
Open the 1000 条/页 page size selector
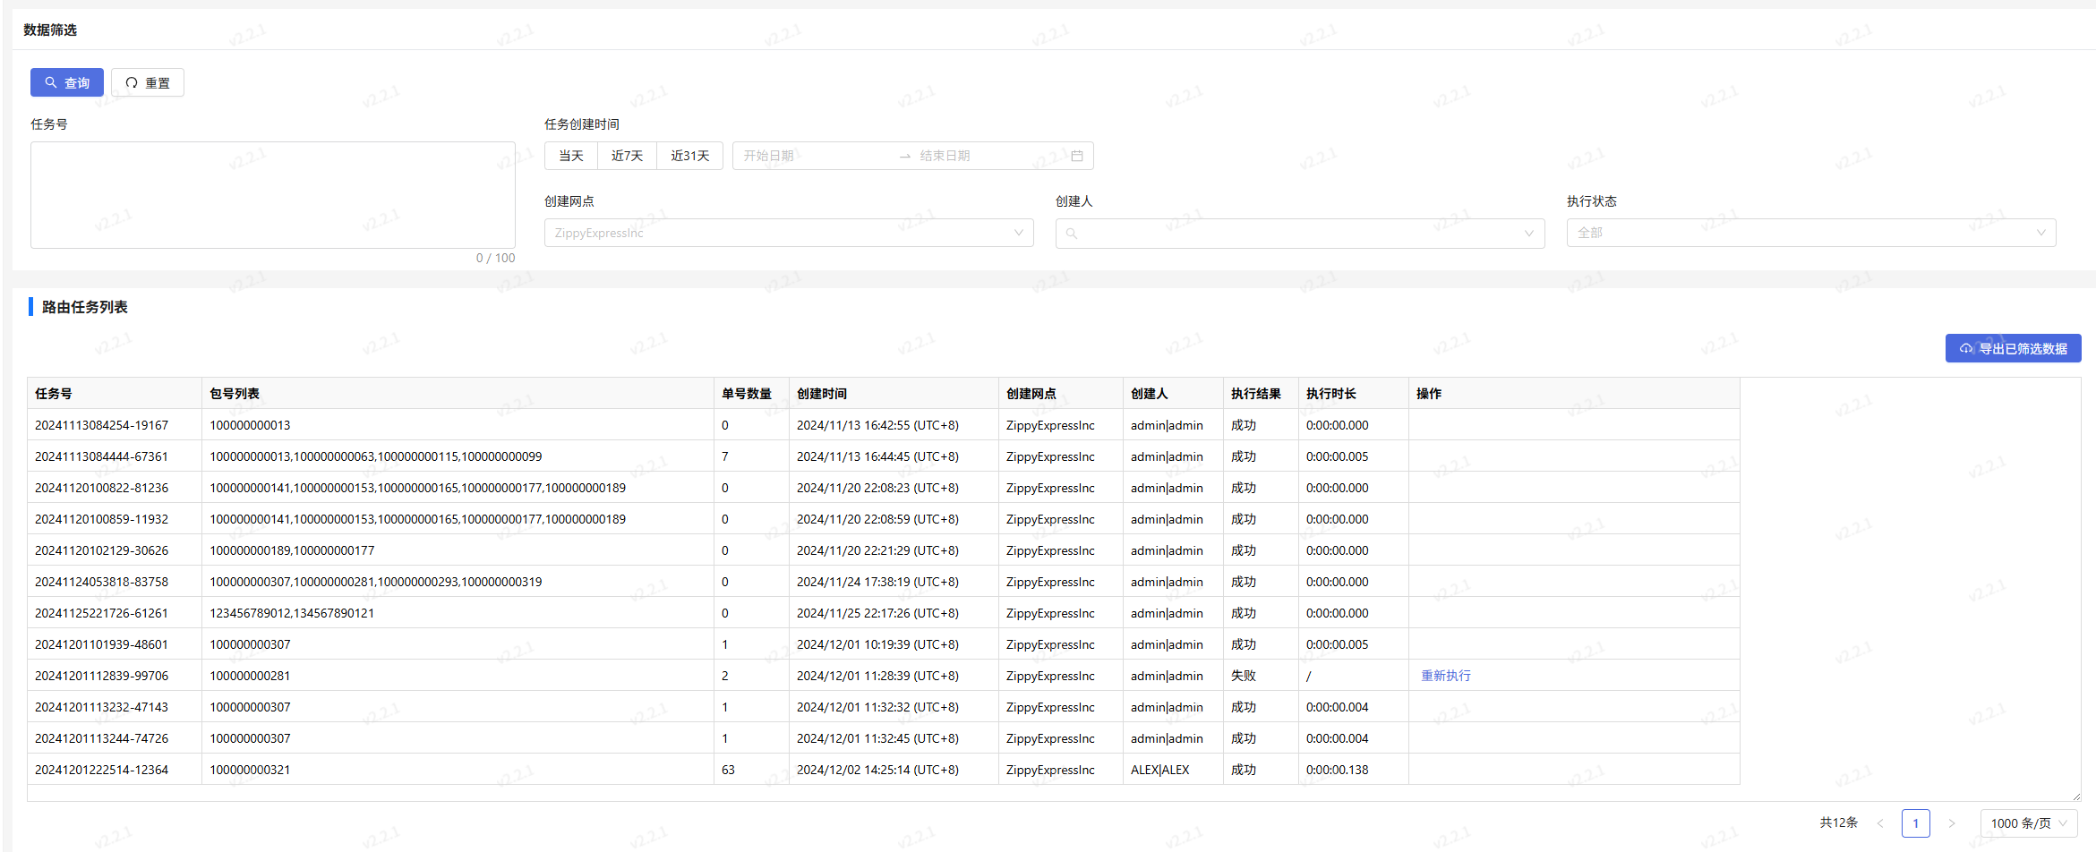[x=2028, y=823]
